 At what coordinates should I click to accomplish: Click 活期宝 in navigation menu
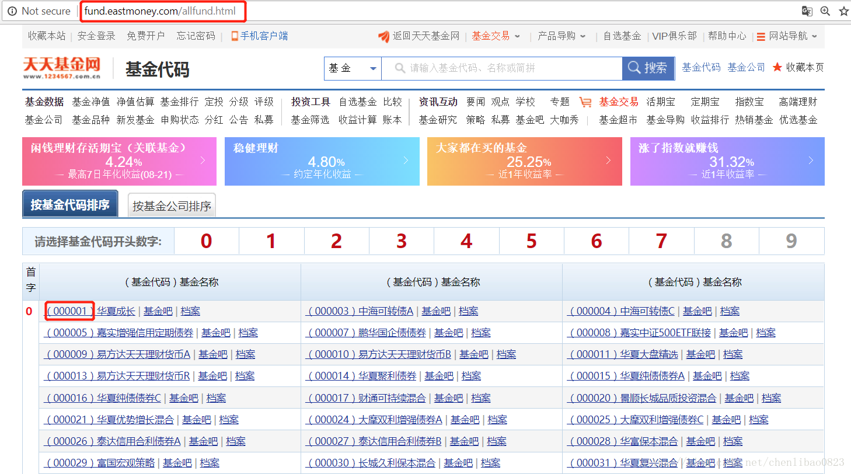click(x=661, y=102)
